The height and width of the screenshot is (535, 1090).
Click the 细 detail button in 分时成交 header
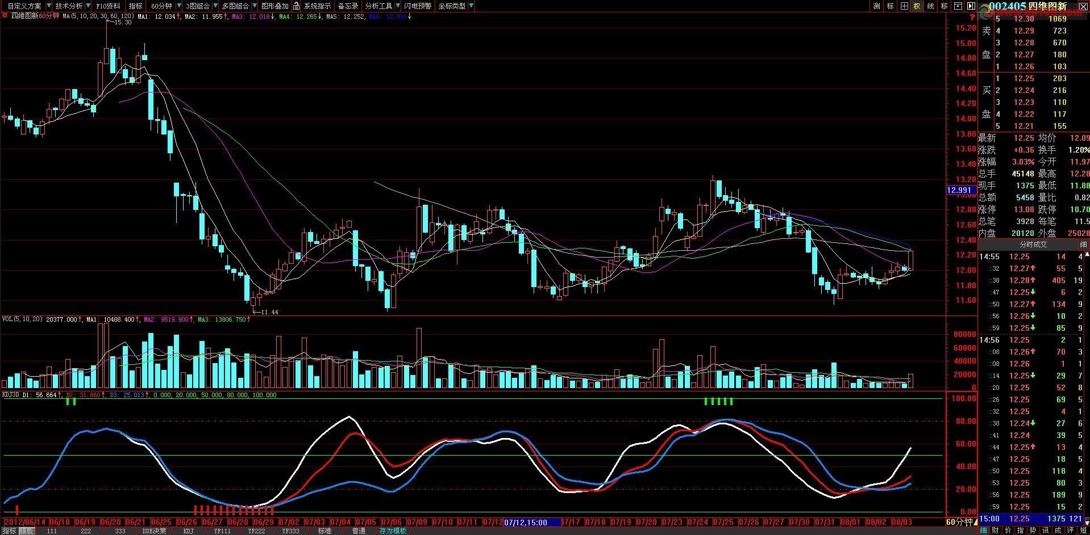tap(1083, 245)
